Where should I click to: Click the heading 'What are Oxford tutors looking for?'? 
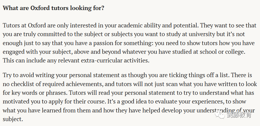click(54, 8)
